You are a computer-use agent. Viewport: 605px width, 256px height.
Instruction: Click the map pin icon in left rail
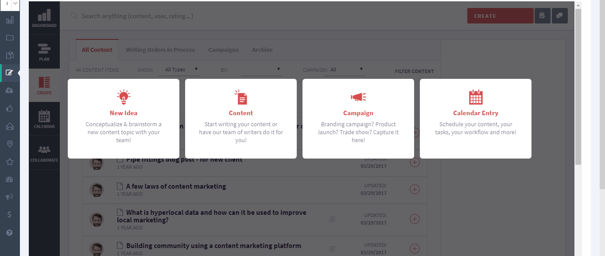[9, 144]
